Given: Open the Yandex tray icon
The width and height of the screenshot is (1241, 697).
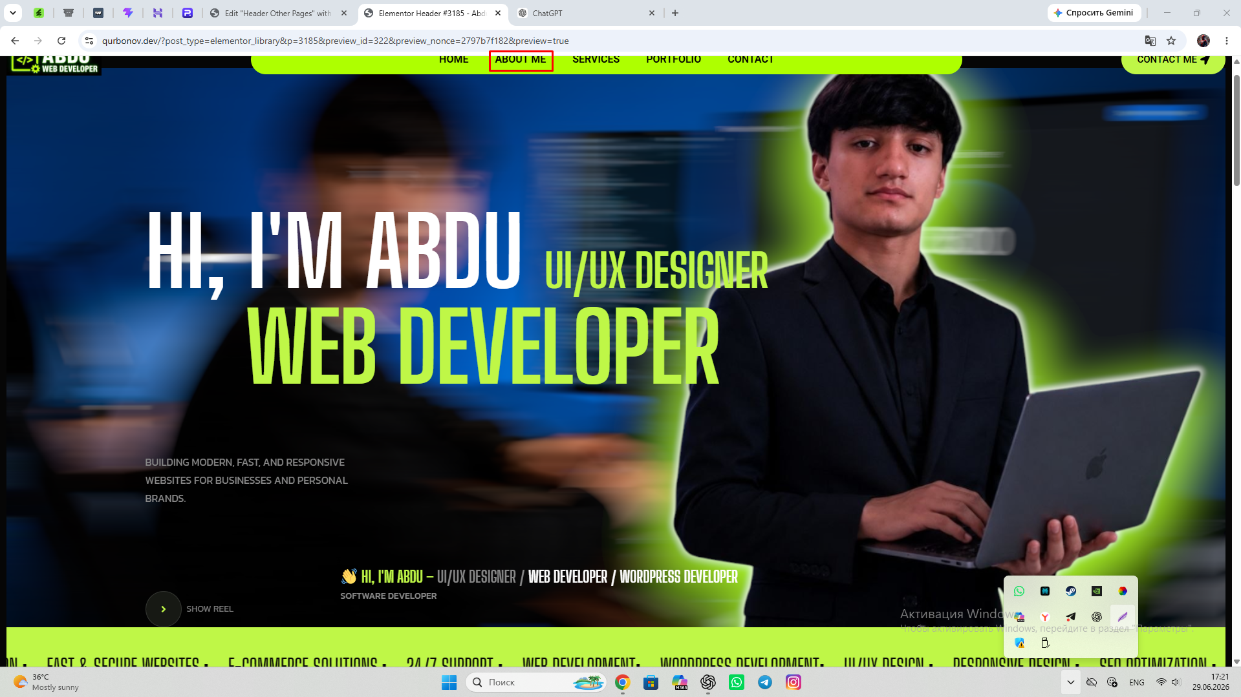Looking at the screenshot, I should (x=1045, y=617).
